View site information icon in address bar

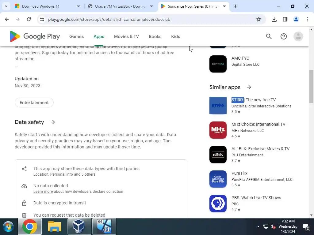[x=42, y=19]
